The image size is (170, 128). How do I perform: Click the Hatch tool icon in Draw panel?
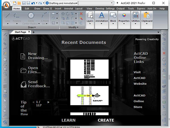coord(53,23)
